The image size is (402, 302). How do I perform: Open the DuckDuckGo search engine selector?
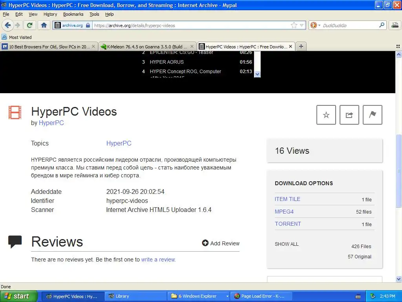pyautogui.click(x=315, y=25)
